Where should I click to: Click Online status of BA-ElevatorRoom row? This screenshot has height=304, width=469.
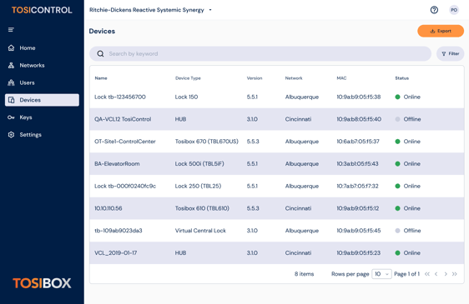click(x=408, y=163)
